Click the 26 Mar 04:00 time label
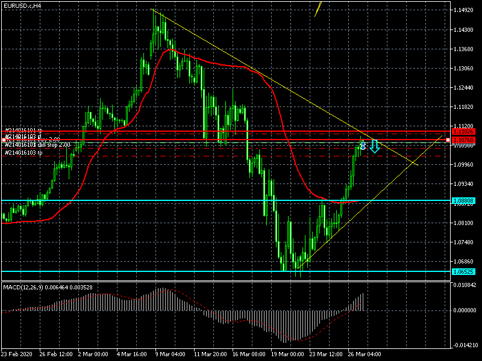 365,354
